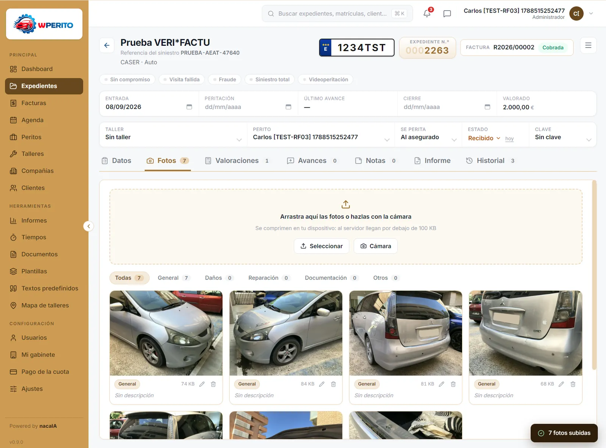Viewport: 606px width, 448px height.
Task: Switch to the Notas tab
Action: (375, 161)
